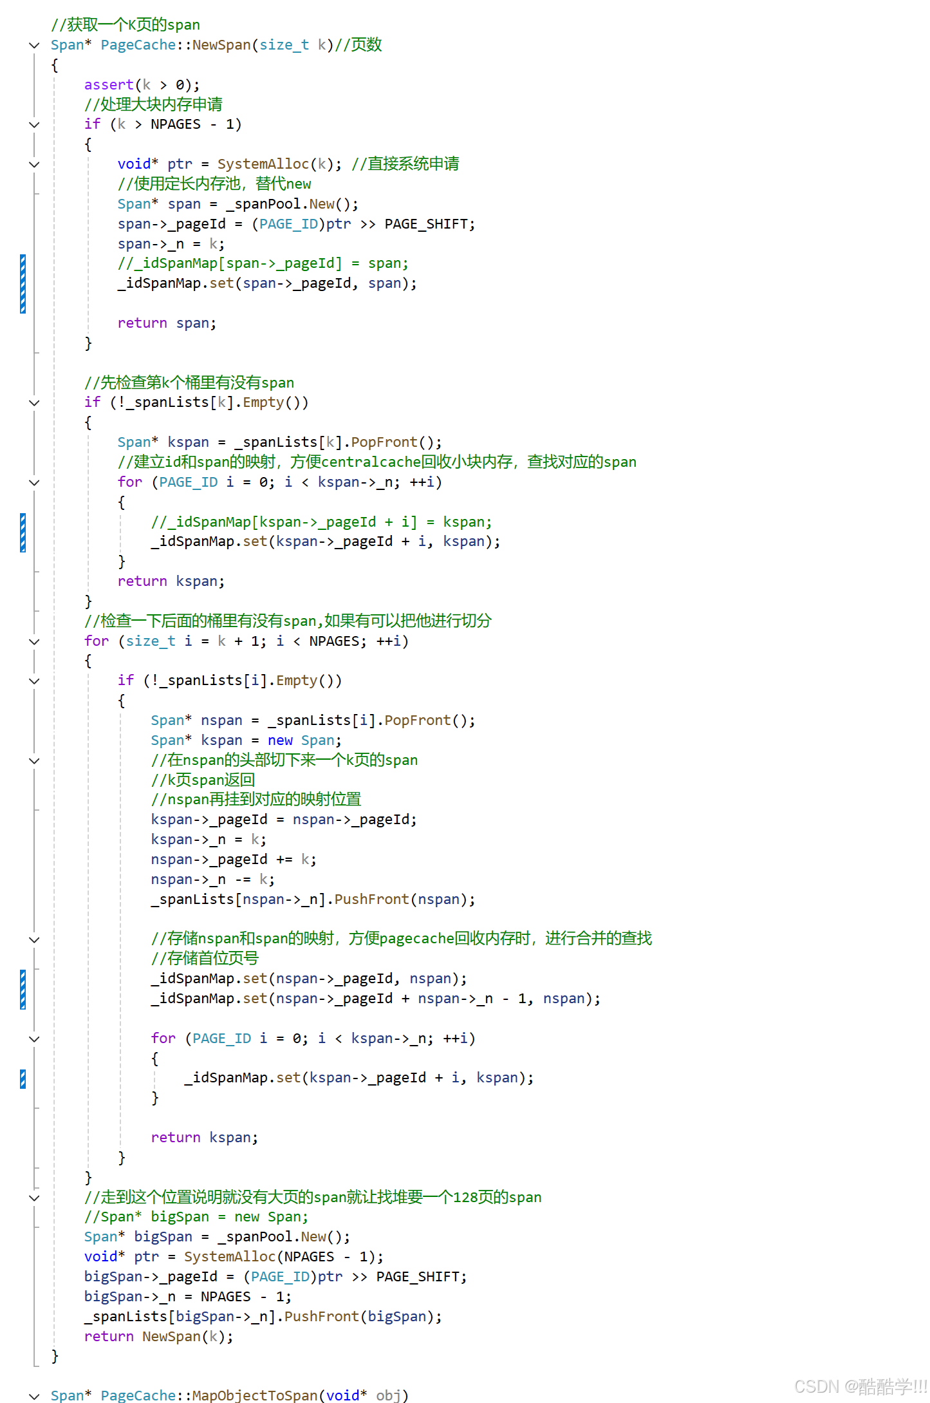The width and height of the screenshot is (930, 1403).
Task: Collapse the comment fold at '//走到这个位置说明' line
Action: pos(35,1198)
